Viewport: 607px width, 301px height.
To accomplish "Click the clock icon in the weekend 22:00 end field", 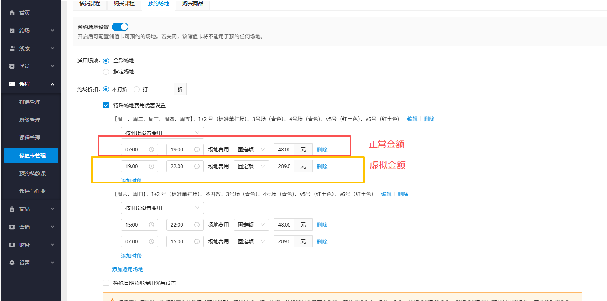I will pyautogui.click(x=197, y=225).
